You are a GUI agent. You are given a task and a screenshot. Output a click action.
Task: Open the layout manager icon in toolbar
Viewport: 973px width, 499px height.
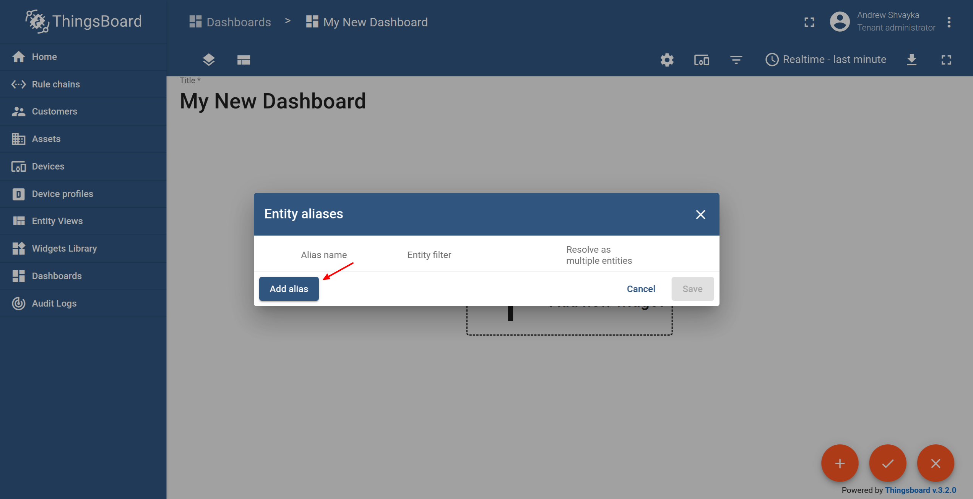click(243, 60)
